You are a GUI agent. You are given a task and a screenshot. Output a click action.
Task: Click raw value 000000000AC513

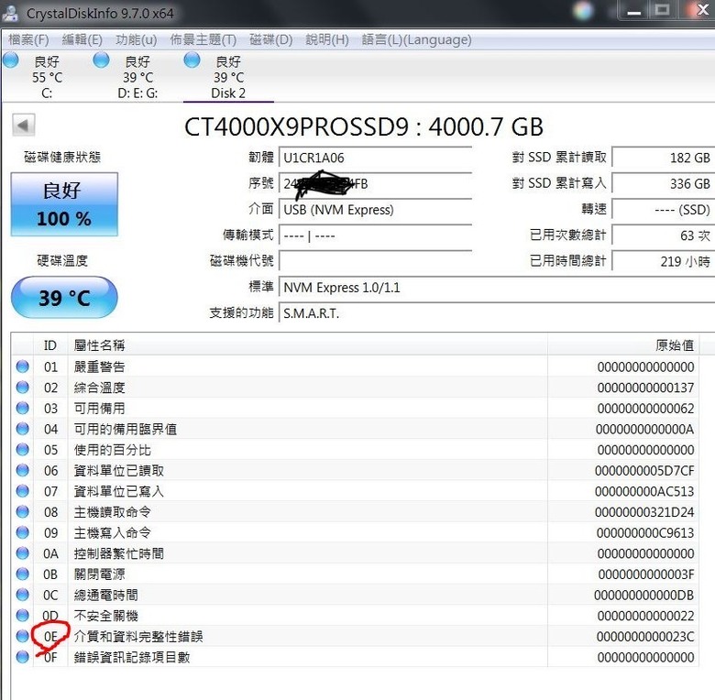pyautogui.click(x=644, y=491)
